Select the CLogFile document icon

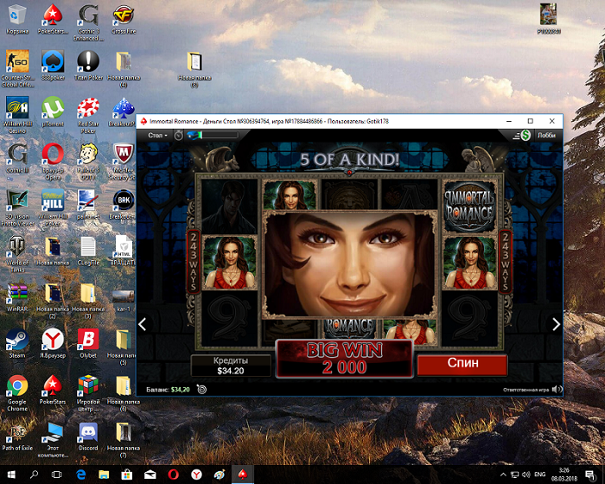[x=88, y=251]
